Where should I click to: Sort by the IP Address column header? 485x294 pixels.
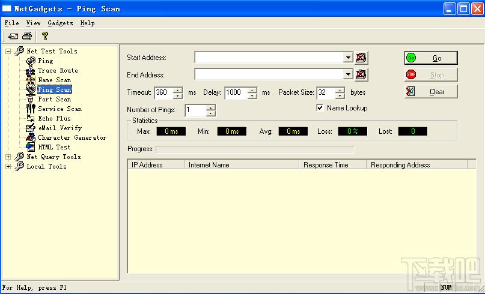[156, 165]
